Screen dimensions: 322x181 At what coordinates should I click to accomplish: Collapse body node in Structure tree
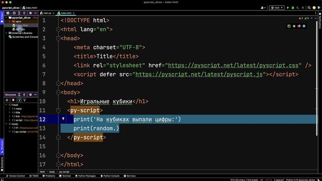click(6, 124)
